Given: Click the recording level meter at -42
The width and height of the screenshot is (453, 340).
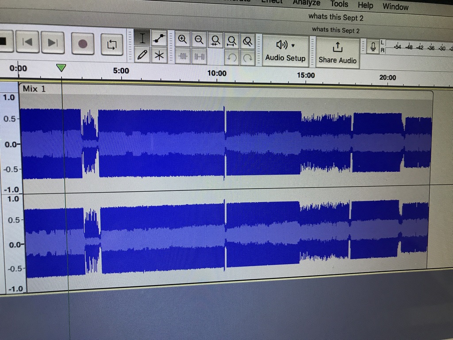Looking at the screenshot, I should [x=419, y=47].
